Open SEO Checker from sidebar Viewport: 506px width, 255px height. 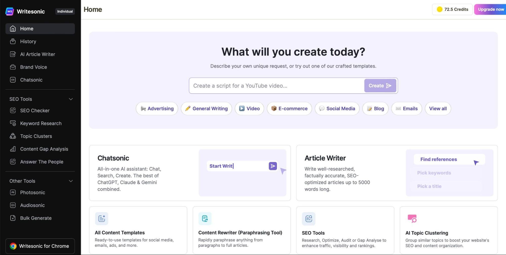coord(40,111)
